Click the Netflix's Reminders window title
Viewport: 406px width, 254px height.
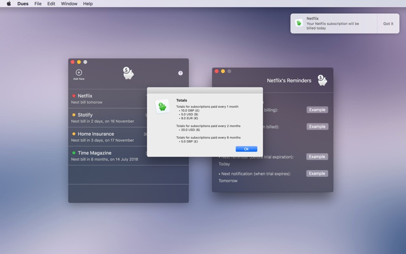pyautogui.click(x=289, y=80)
